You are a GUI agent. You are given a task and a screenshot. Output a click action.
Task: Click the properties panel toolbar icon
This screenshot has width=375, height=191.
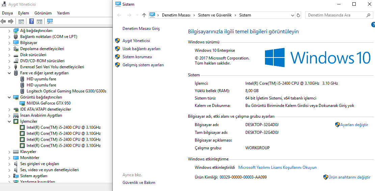(39, 22)
